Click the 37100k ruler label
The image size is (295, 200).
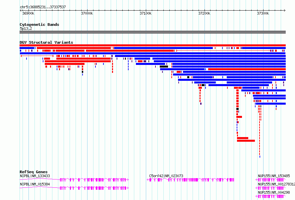(x=146, y=13)
